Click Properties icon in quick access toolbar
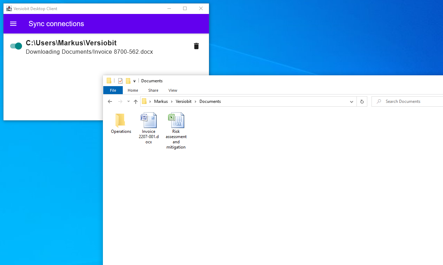The height and width of the screenshot is (265, 443). [x=120, y=81]
